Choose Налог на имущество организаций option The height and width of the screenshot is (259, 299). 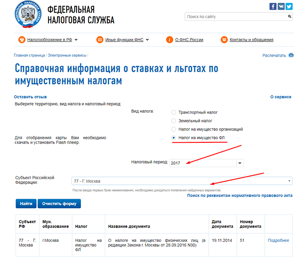tap(174, 129)
